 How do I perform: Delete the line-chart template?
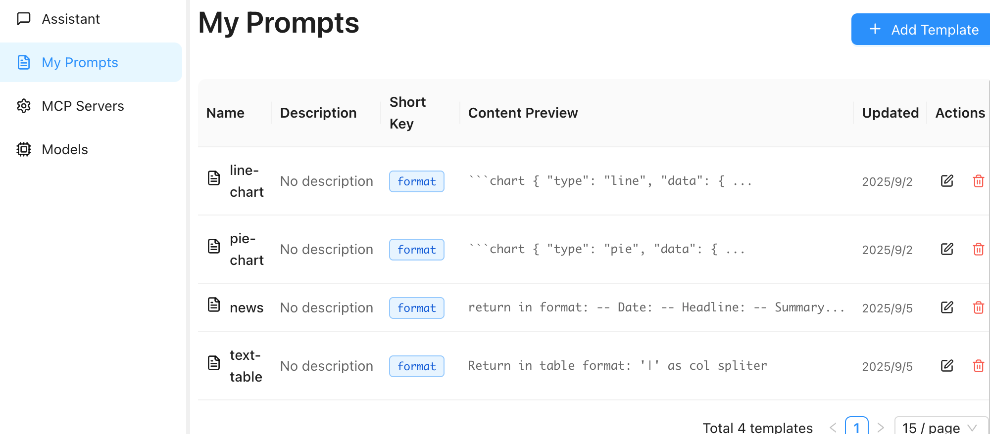pos(978,181)
